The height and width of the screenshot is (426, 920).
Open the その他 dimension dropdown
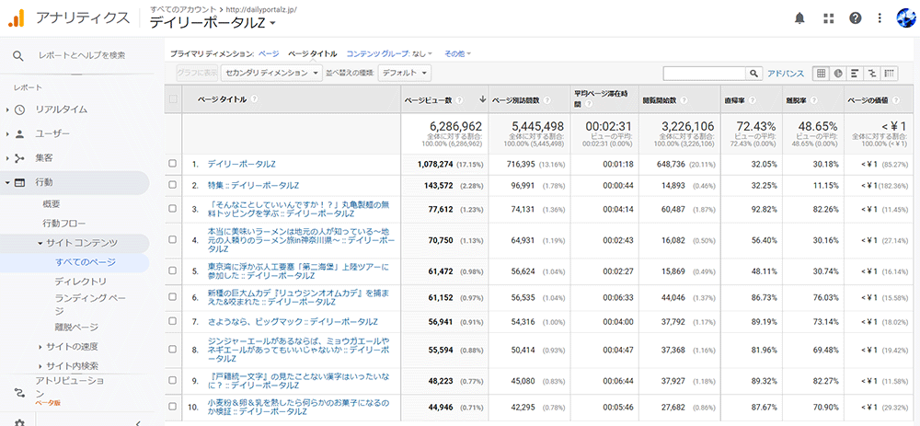(x=457, y=53)
